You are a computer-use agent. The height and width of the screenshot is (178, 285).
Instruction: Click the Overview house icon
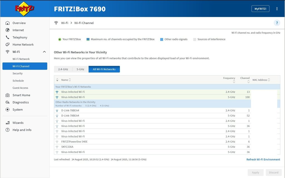pos(8,23)
